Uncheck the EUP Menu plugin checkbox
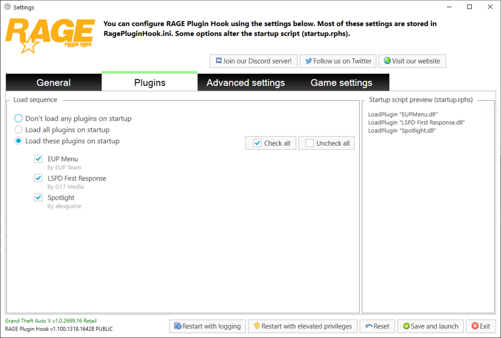The image size is (501, 338). [39, 159]
